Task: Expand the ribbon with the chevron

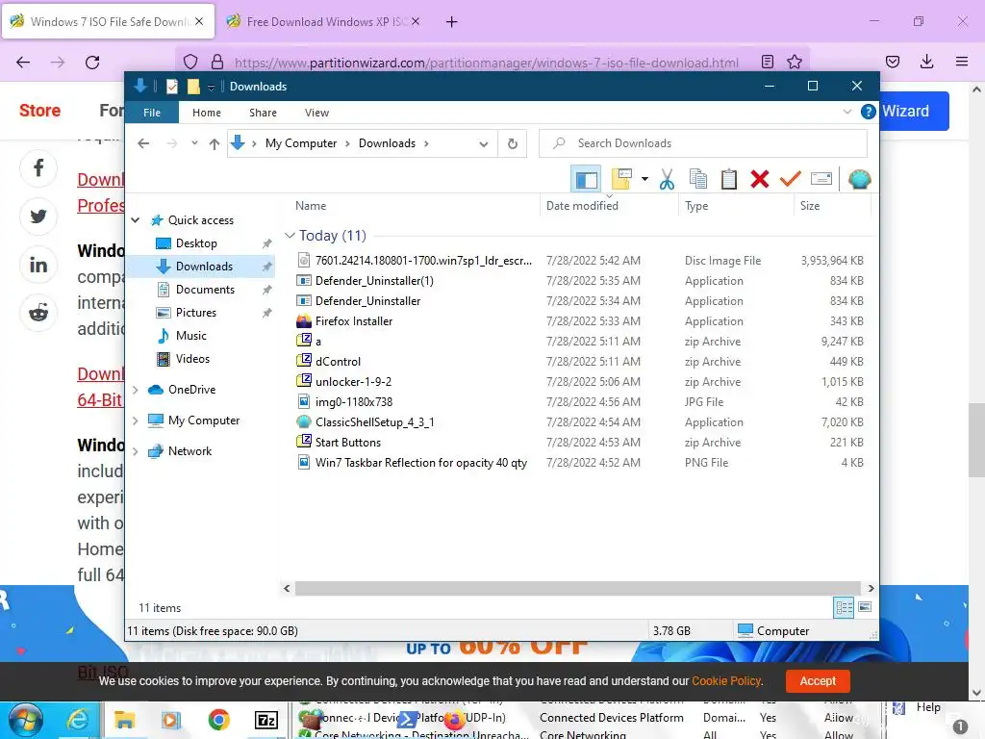Action: 847,112
